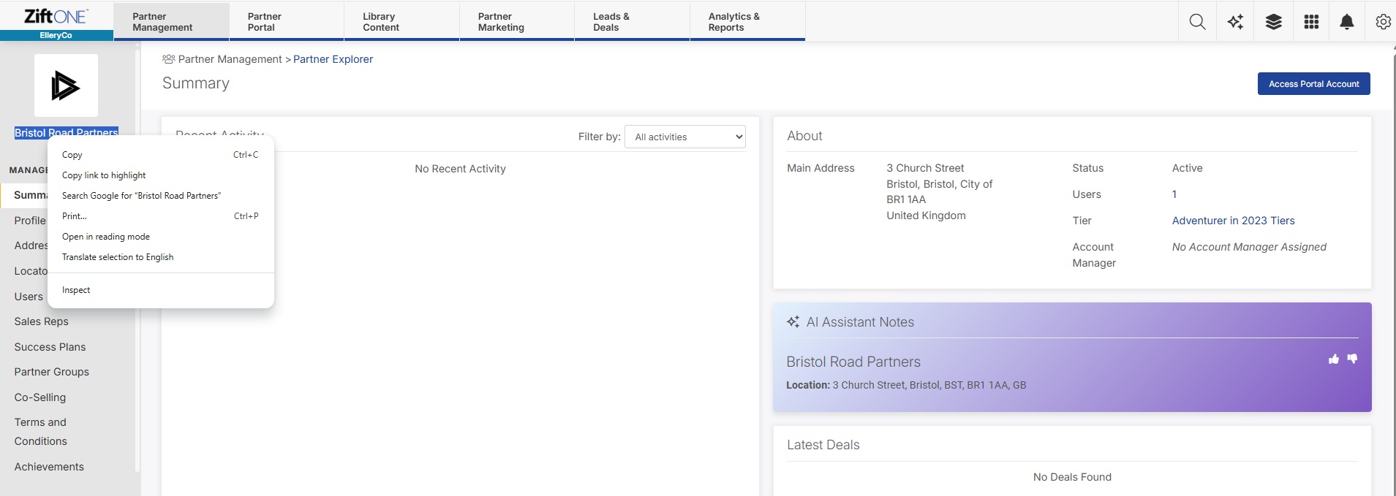1396x496 pixels.
Task: Click the No Deals Found text
Action: (1072, 477)
